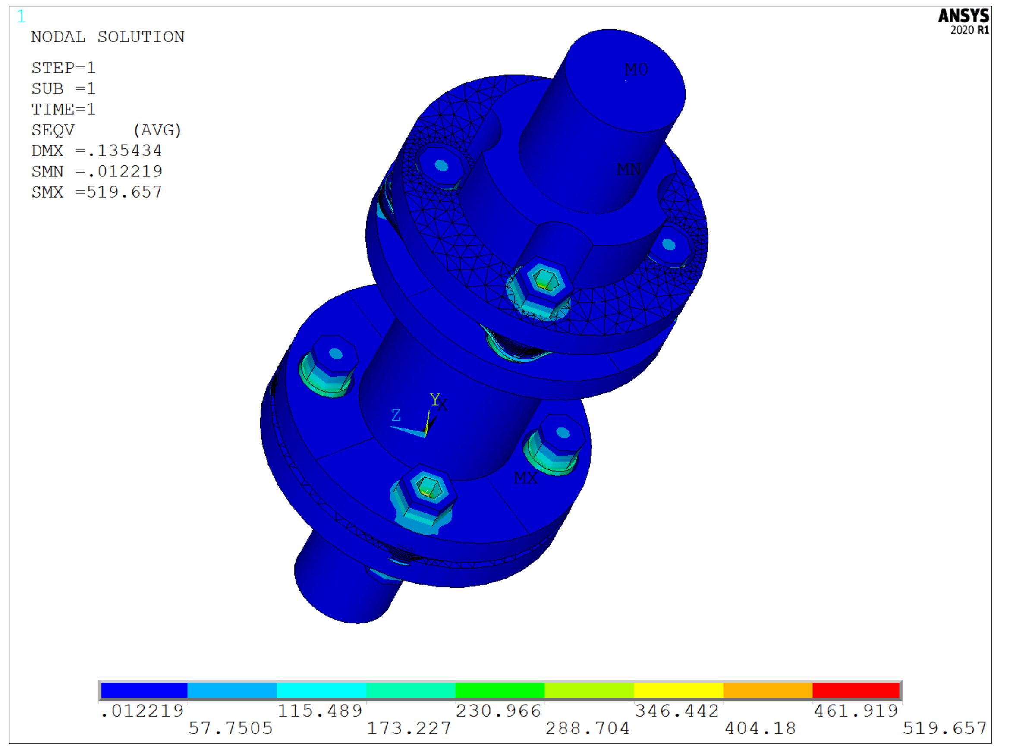Click the STEP=1 label
Image resolution: width=1010 pixels, height=755 pixels.
pyautogui.click(x=63, y=68)
